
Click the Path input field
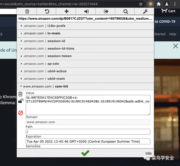(88, 132)
